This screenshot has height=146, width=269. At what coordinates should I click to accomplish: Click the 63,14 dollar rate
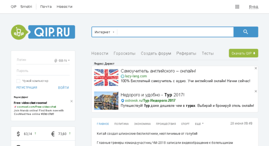pyautogui.click(x=28, y=134)
